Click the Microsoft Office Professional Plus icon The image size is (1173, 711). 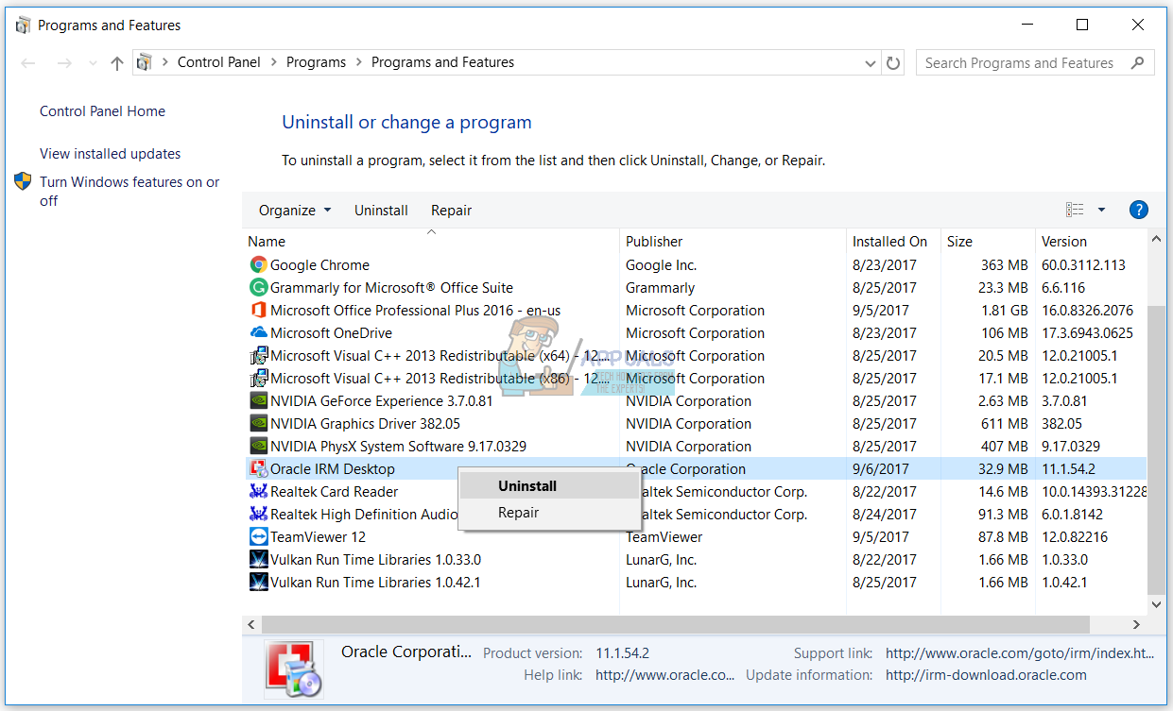[258, 311]
